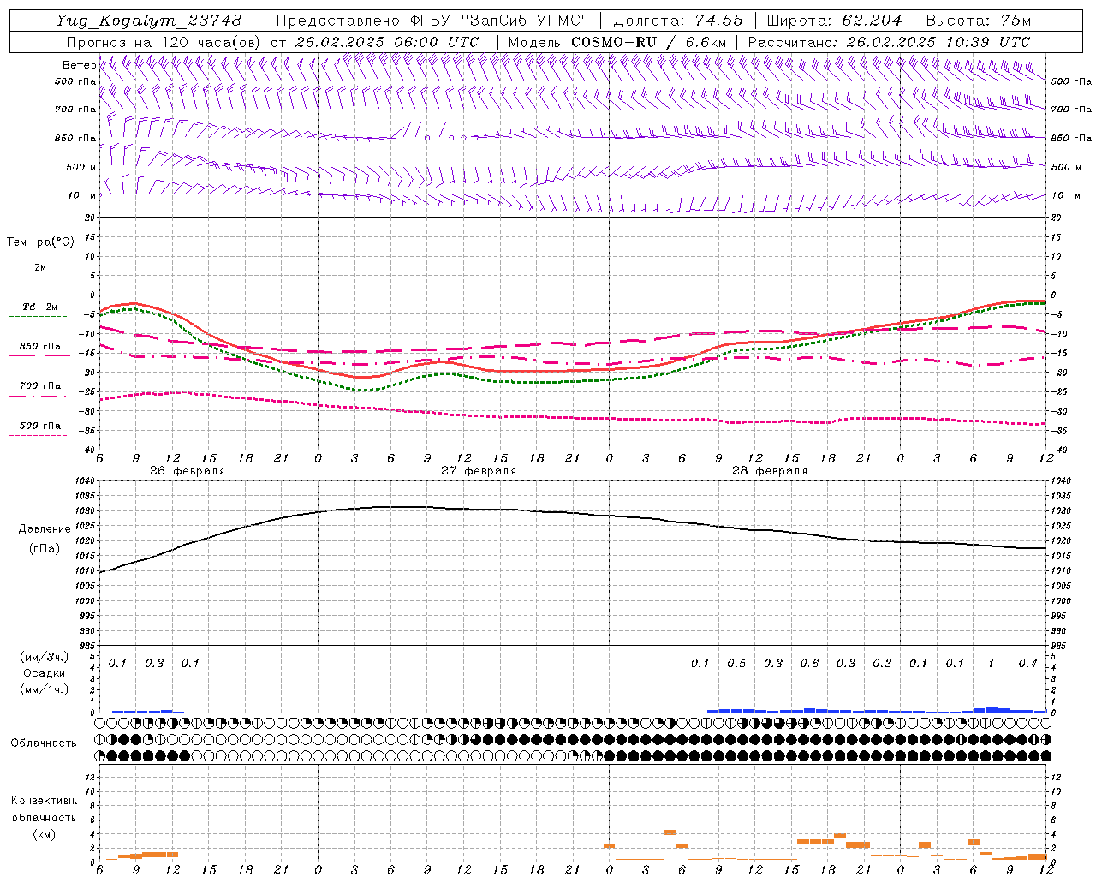Click the (гПа) unit under Давление
Screen dimensions: 1096x877
click(x=45, y=548)
